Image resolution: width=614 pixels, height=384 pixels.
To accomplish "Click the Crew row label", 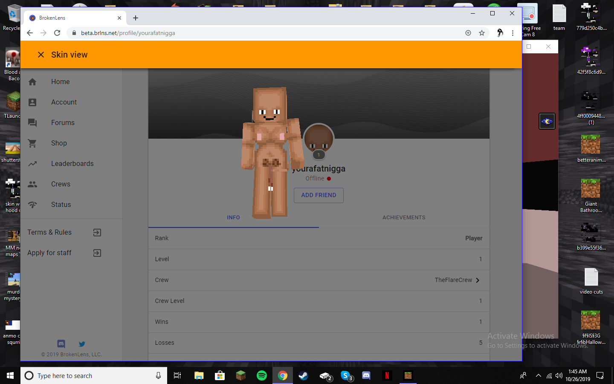I will pos(162,280).
